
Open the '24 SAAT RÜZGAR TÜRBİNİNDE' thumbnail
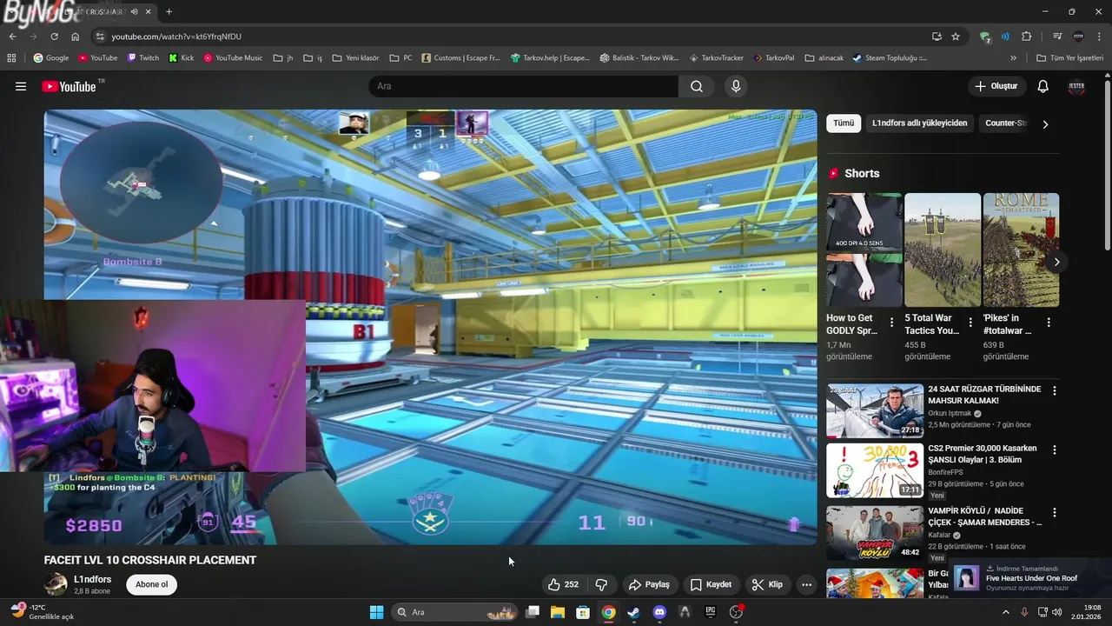tap(875, 410)
